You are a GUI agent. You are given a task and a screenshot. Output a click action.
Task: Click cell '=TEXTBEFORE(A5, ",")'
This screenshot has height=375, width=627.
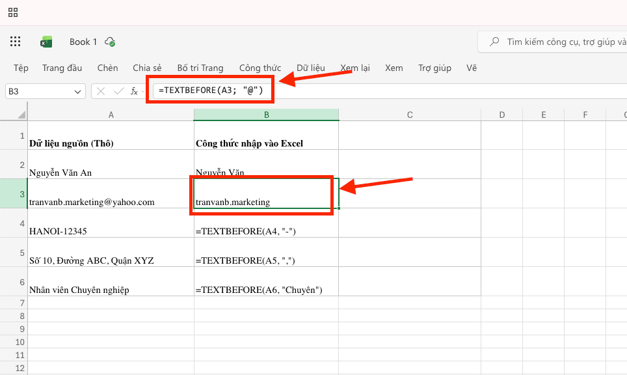pyautogui.click(x=266, y=252)
